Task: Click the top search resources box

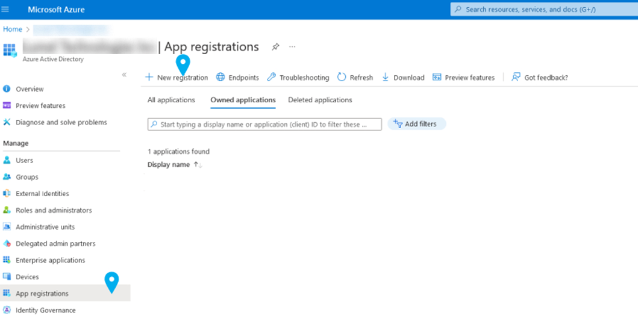Action: (542, 10)
